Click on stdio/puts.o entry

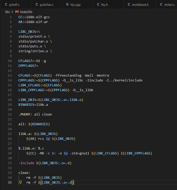(30, 46)
